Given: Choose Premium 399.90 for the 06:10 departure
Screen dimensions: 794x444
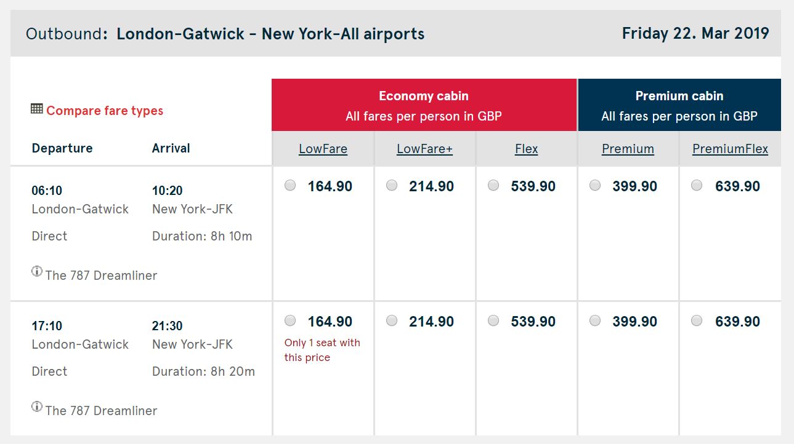Looking at the screenshot, I should (595, 185).
